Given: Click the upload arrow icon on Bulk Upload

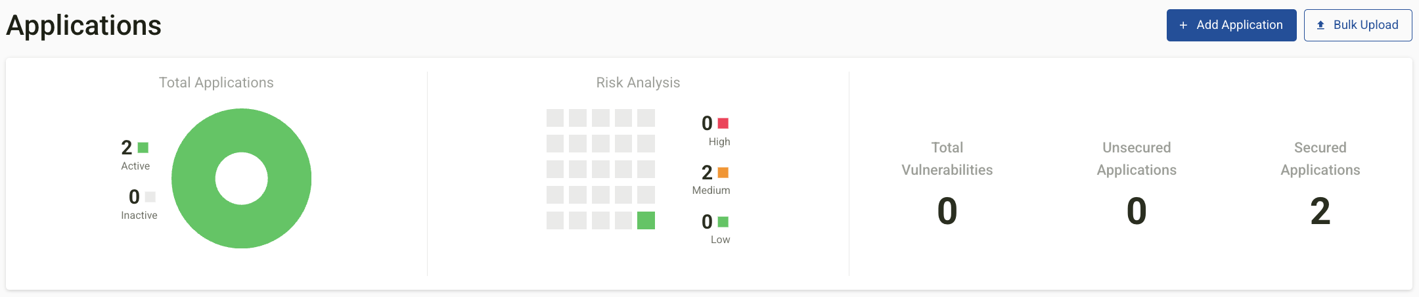Looking at the screenshot, I should pyautogui.click(x=1320, y=25).
